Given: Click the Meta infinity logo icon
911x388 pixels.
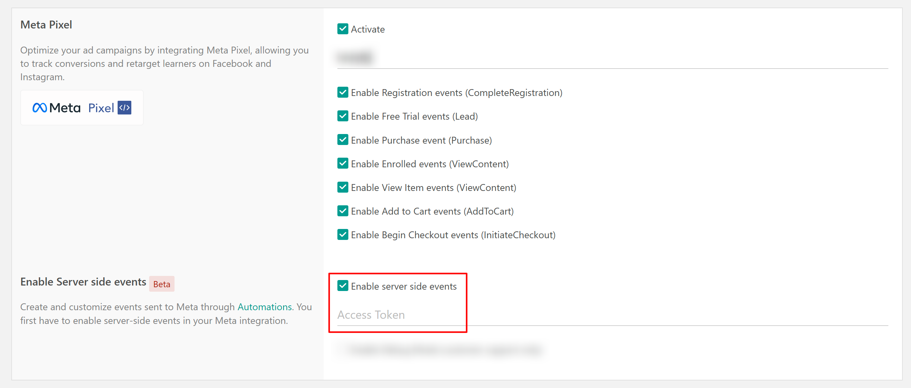Looking at the screenshot, I should click(x=40, y=108).
